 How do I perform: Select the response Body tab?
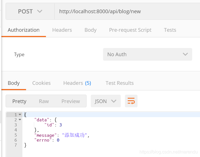click(14, 83)
